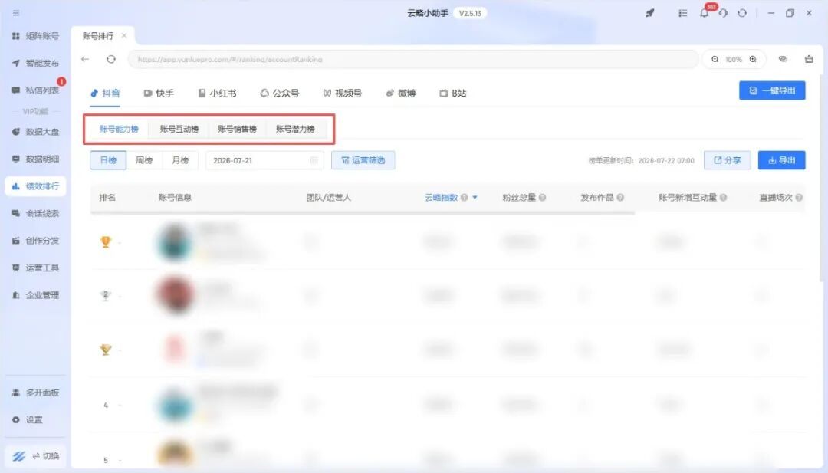Viewport: 828px width, 473px height.
Task: Click the URL address field
Action: pyautogui.click(x=413, y=59)
